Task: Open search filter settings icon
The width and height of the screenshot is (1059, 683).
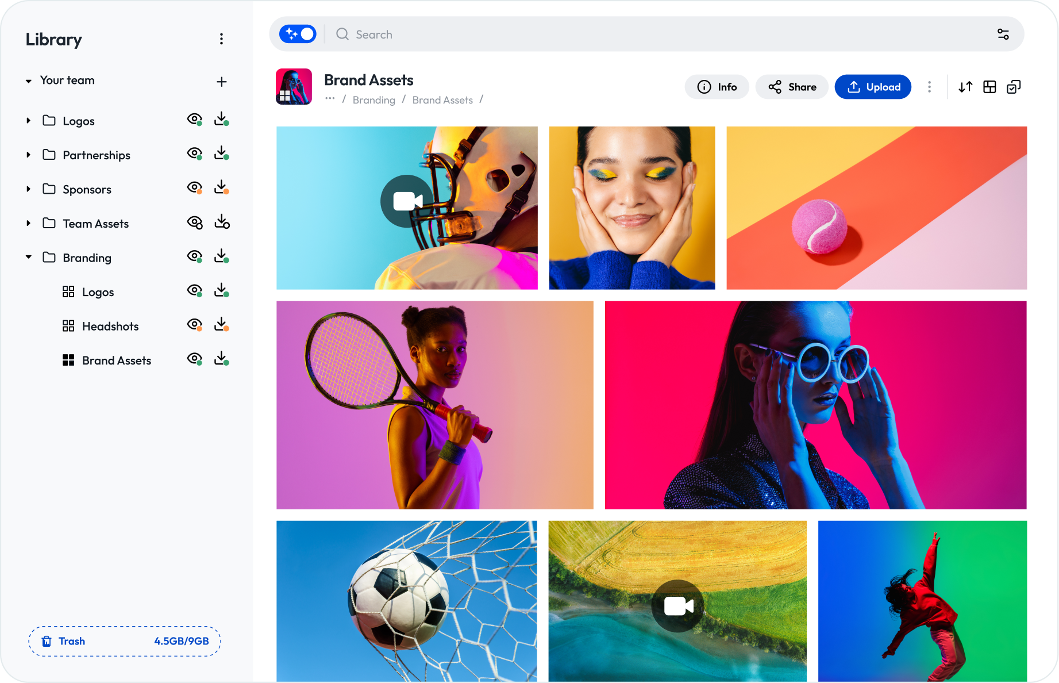Action: tap(1003, 34)
